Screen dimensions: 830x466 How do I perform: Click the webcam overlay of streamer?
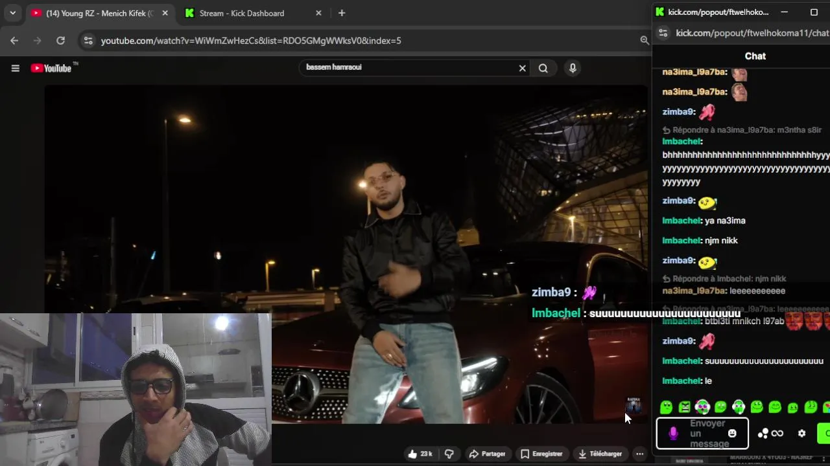pyautogui.click(x=136, y=390)
